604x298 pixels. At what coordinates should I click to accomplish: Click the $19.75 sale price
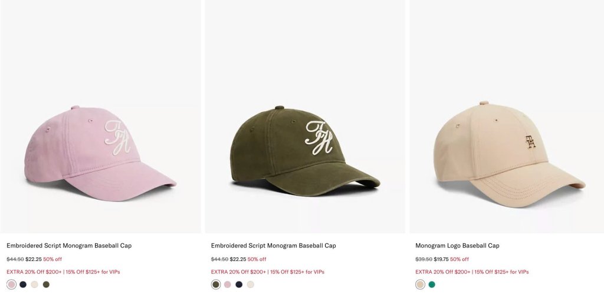pos(441,259)
